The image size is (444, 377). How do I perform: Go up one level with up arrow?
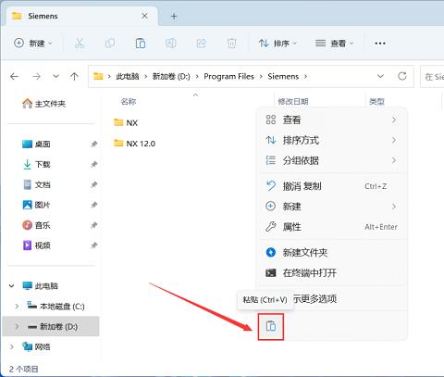click(74, 76)
